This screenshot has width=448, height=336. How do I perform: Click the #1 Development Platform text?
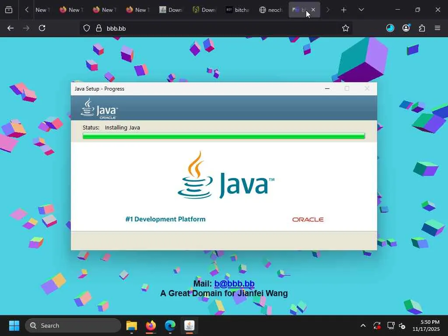pos(165,219)
